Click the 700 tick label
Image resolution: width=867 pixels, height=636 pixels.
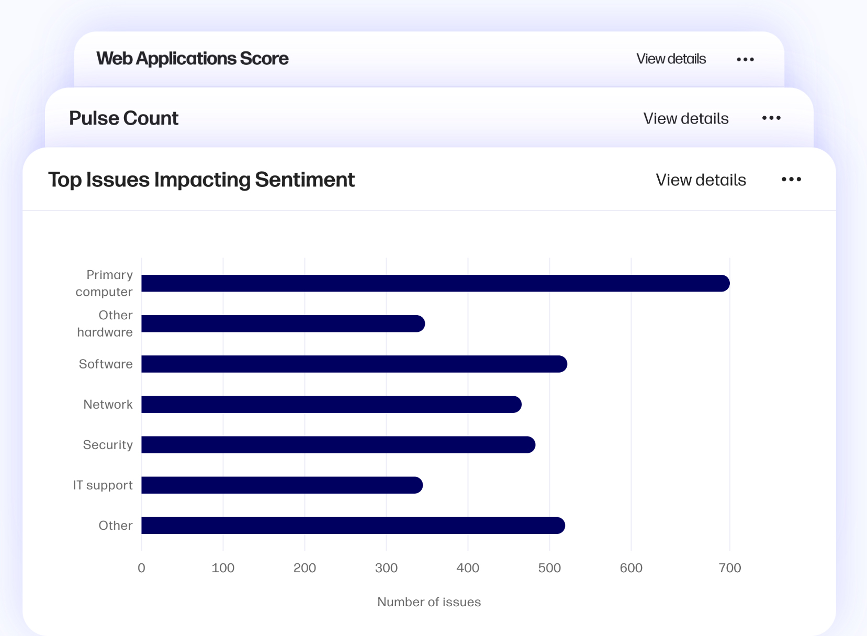730,568
